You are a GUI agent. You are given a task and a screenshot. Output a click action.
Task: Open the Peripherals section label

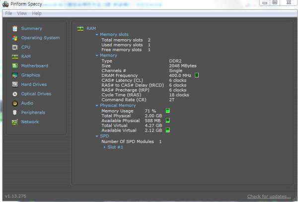(33, 112)
